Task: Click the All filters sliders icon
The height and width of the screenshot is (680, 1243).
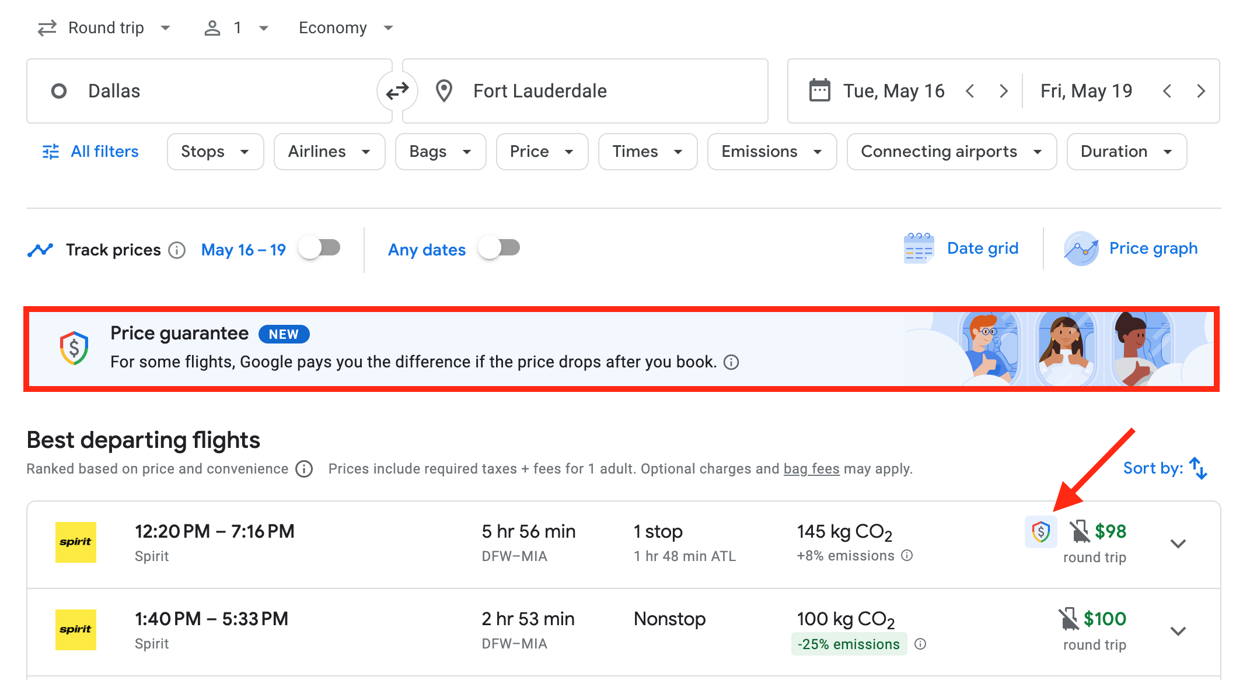Action: tap(51, 152)
